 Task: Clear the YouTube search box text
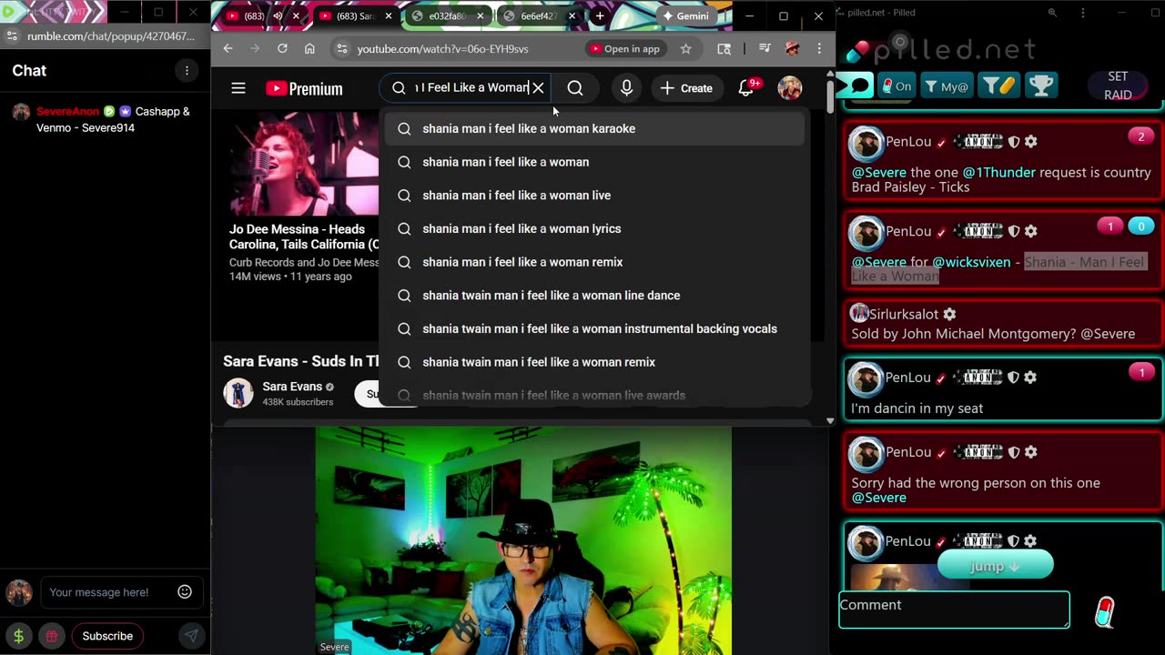[538, 88]
